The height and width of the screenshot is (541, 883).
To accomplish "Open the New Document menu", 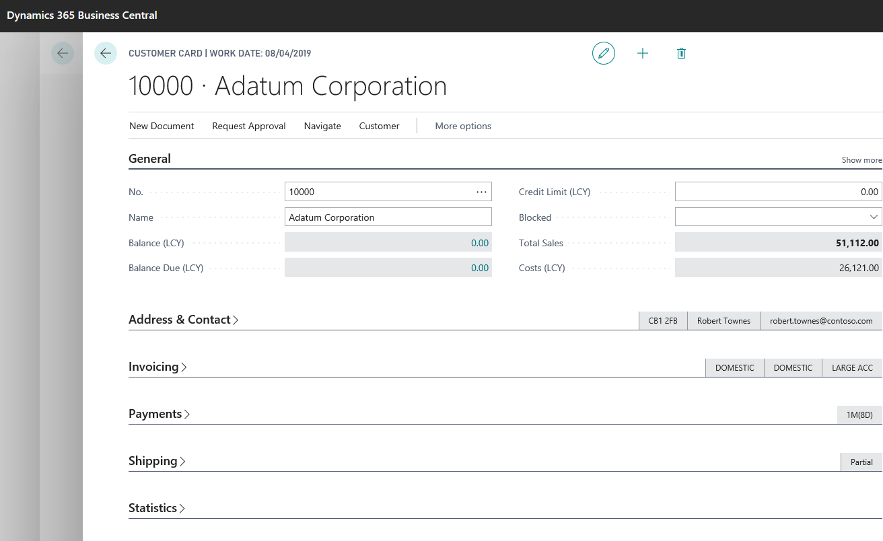I will point(162,126).
